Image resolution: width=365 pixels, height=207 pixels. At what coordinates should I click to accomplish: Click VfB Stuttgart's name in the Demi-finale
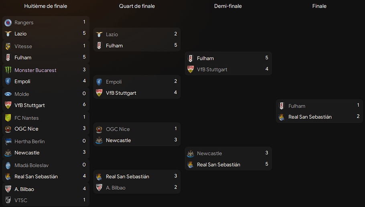coord(212,69)
